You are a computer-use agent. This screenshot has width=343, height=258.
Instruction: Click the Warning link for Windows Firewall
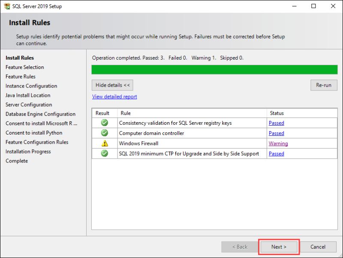[278, 144]
